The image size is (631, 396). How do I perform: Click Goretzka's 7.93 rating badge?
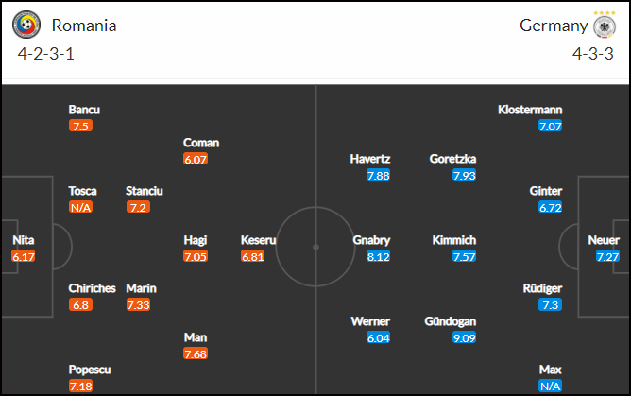tap(464, 175)
